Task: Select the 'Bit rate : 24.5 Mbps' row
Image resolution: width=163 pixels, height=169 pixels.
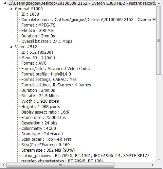Action: (40, 96)
